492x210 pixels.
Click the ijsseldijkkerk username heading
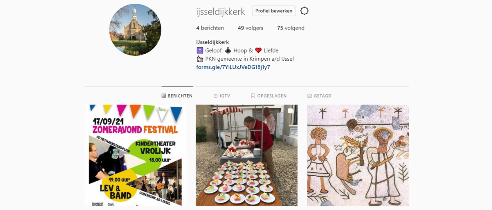point(221,11)
